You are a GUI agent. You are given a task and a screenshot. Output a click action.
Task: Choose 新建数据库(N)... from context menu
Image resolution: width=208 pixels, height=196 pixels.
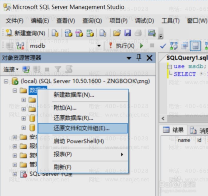pos(83,95)
